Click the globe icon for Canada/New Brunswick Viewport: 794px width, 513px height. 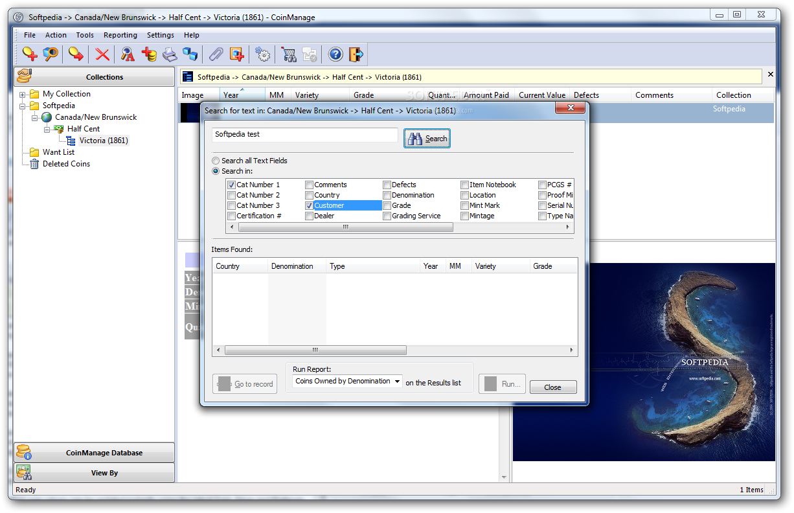[x=47, y=117]
